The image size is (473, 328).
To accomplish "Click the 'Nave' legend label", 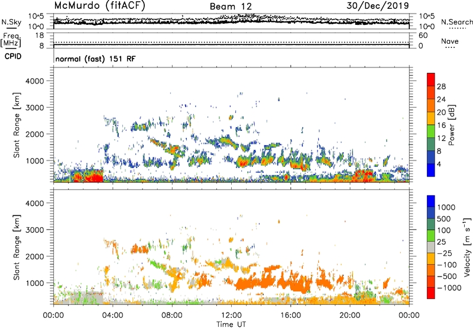I will (450, 41).
